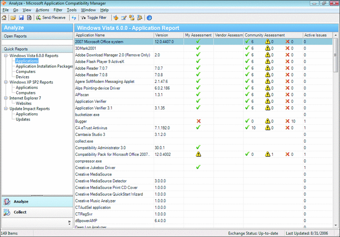Click the red X assessment for Bugger
The width and height of the screenshot is (340, 237).
pyautogui.click(x=199, y=121)
